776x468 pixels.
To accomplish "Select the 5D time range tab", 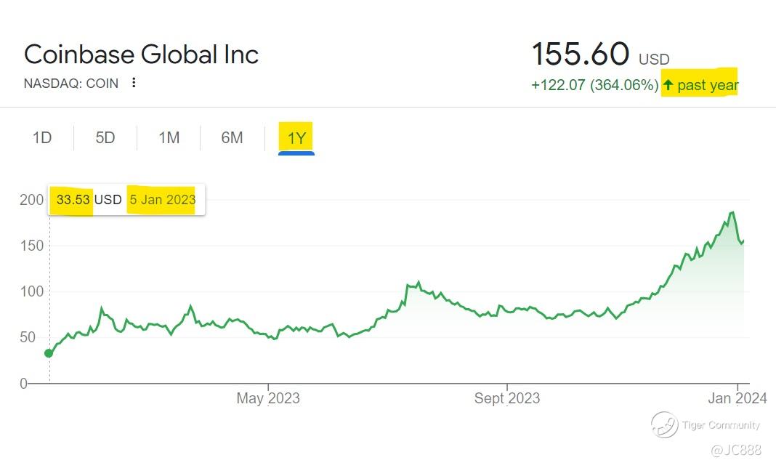I will (105, 137).
